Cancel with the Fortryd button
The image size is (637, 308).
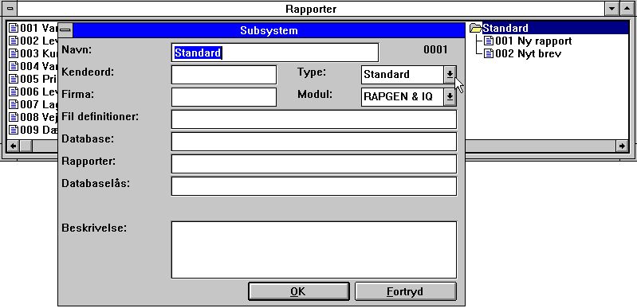[x=405, y=291]
